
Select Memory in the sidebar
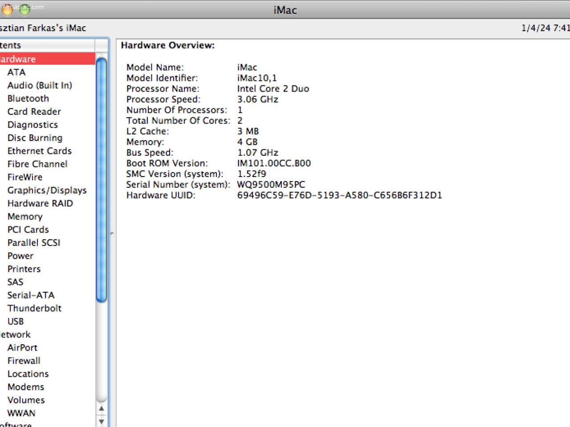click(x=25, y=217)
